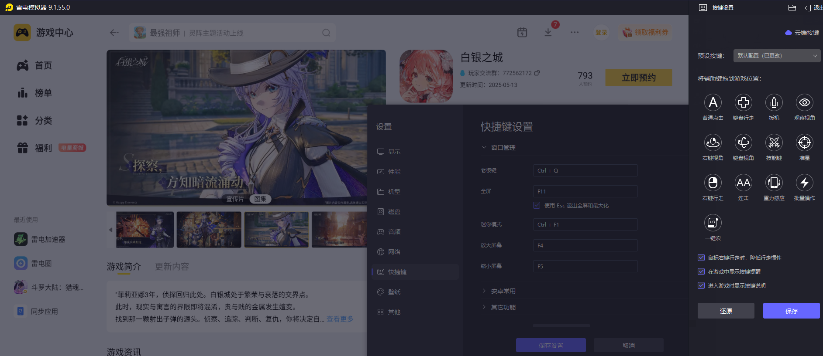This screenshot has height=356, width=823.
Task: Select the 技能键 crossed swords icon
Action: point(774,142)
